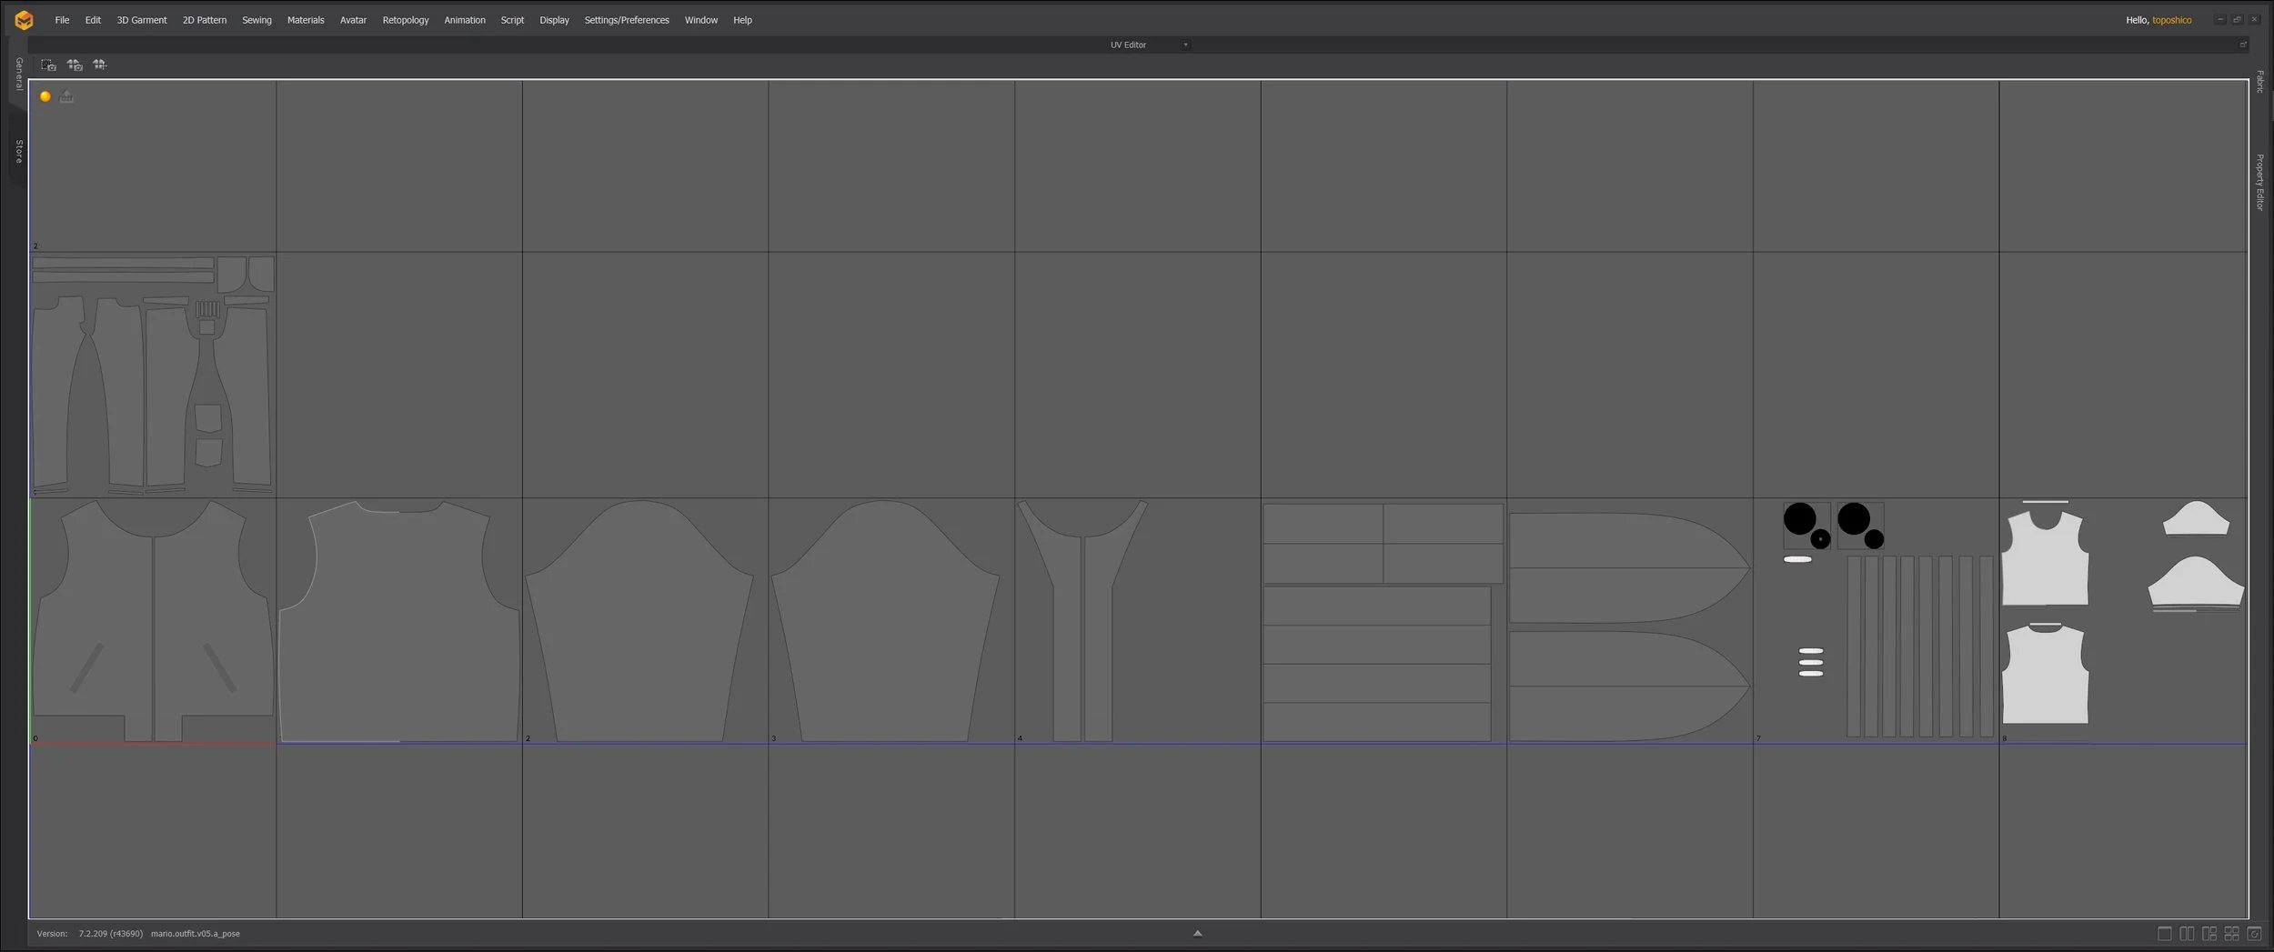This screenshot has width=2274, height=952.
Task: Select the left sleeve pattern in tile 2
Action: point(639,621)
